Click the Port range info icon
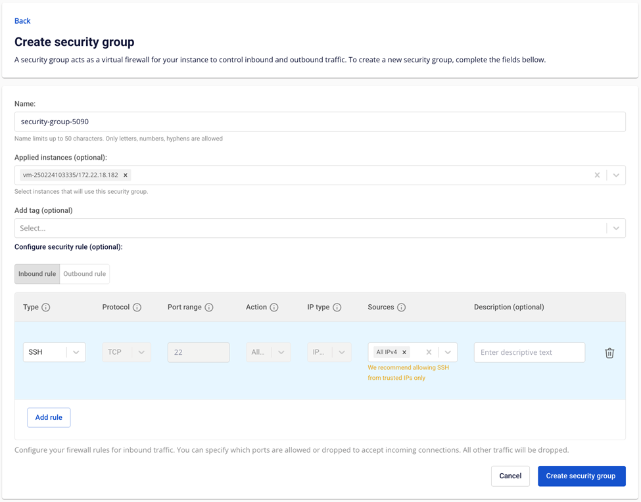 pyautogui.click(x=209, y=308)
